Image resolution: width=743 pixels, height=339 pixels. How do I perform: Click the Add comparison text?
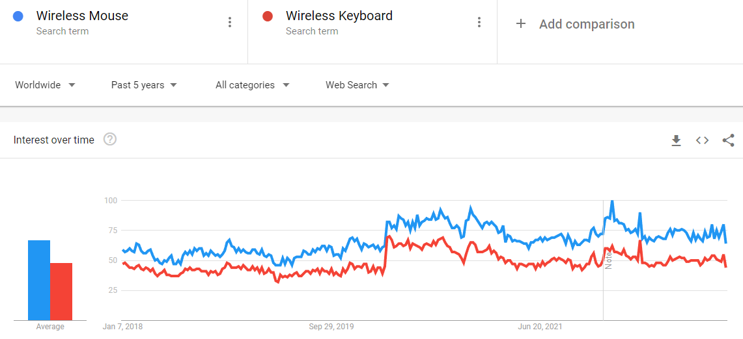click(x=587, y=24)
